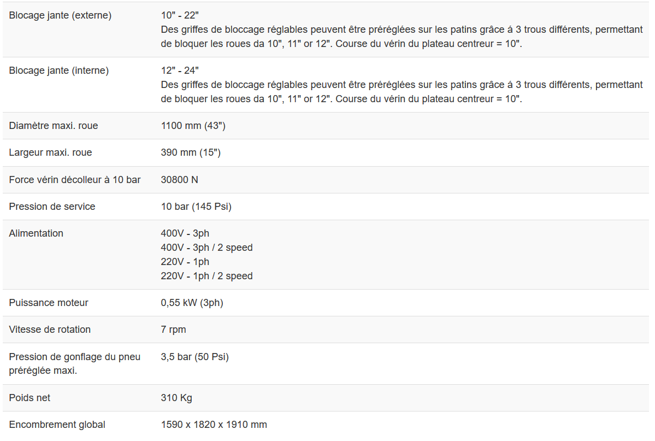655x441 pixels.
Task: Click the 1100 mm (43") value
Action: tap(193, 126)
